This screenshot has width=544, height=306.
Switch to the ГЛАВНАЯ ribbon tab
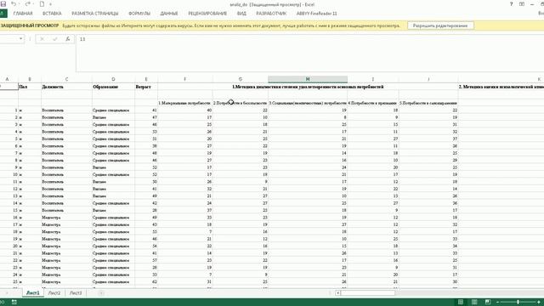[23, 14]
